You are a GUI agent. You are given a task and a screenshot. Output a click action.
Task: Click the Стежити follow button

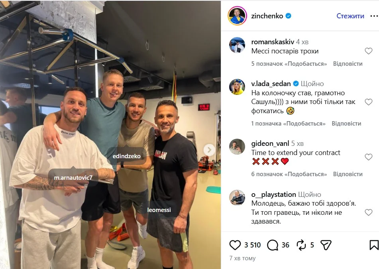350,16
